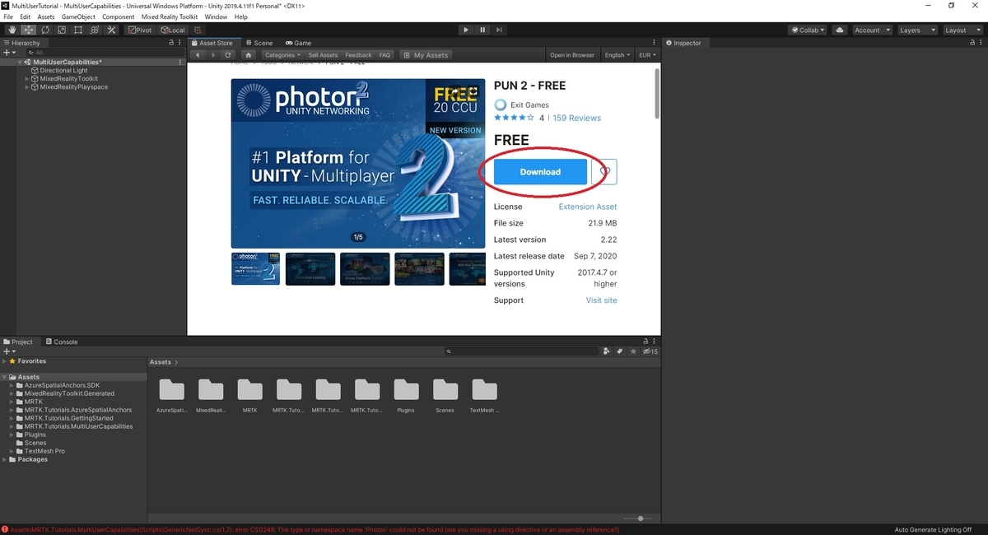This screenshot has height=535, width=988.
Task: Click Feedback button
Action: [x=358, y=55]
